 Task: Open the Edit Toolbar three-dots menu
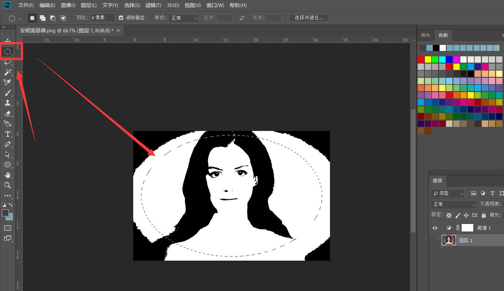click(x=8, y=196)
